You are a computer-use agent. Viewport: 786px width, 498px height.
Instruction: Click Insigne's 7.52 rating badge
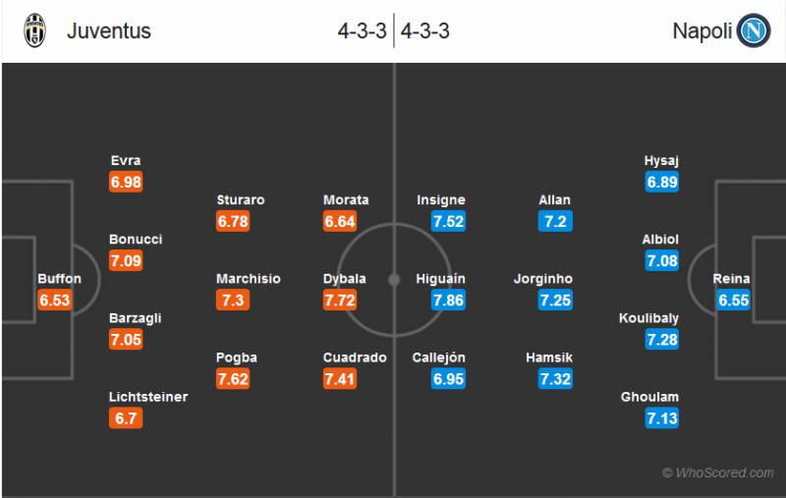click(x=448, y=222)
